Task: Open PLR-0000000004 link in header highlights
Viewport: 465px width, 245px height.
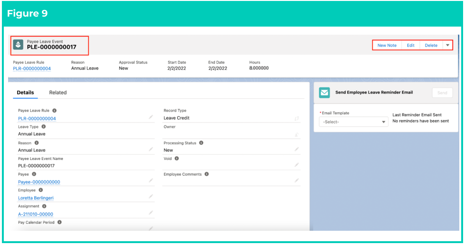Action: [x=32, y=68]
